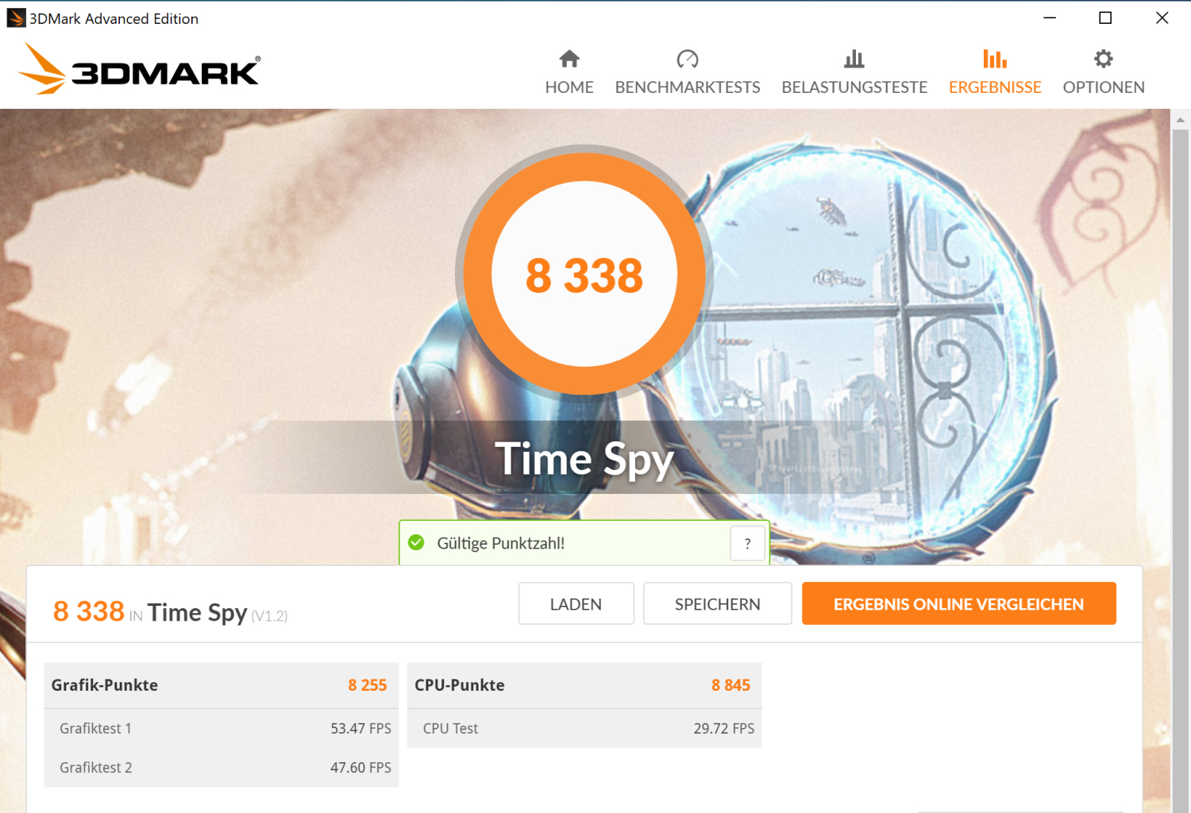Click the green valid score checkmark icon
1191x813 pixels.
pyautogui.click(x=416, y=543)
